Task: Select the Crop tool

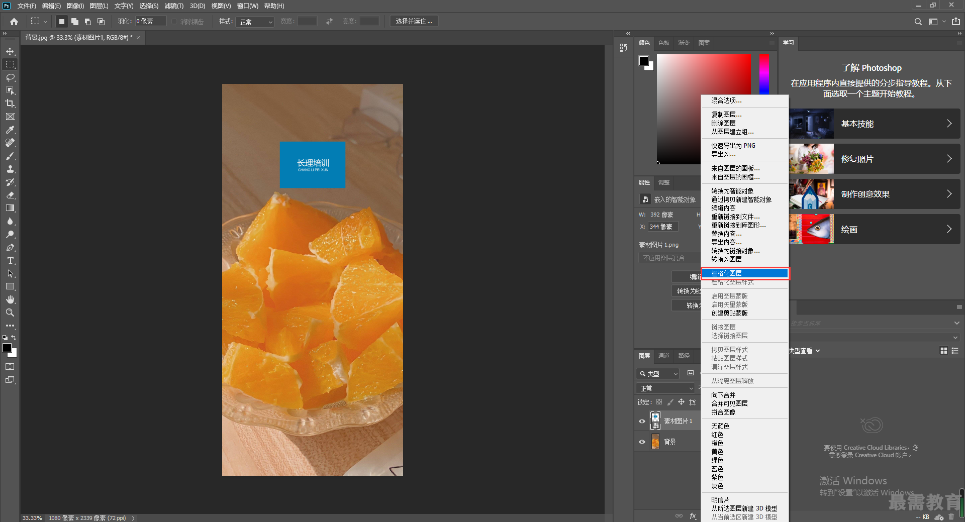Action: 10,103
